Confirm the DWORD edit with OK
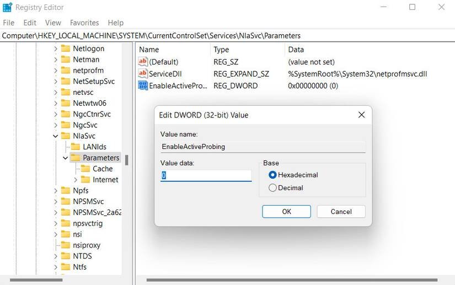Image resolution: width=455 pixels, height=285 pixels. point(286,212)
